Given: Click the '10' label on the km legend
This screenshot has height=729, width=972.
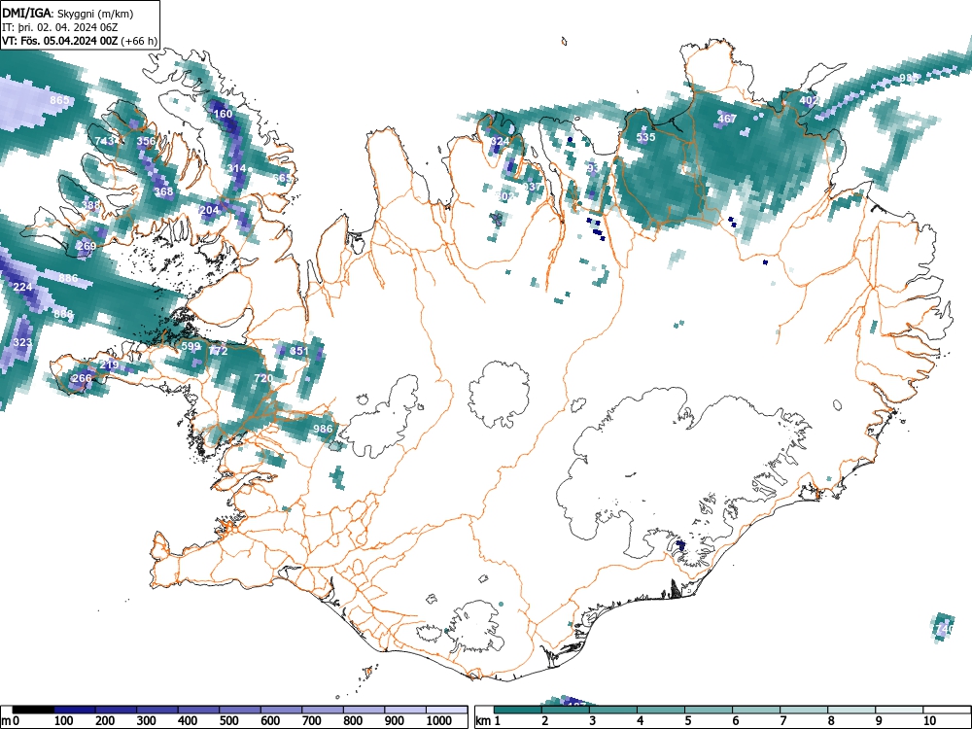Looking at the screenshot, I should (929, 721).
